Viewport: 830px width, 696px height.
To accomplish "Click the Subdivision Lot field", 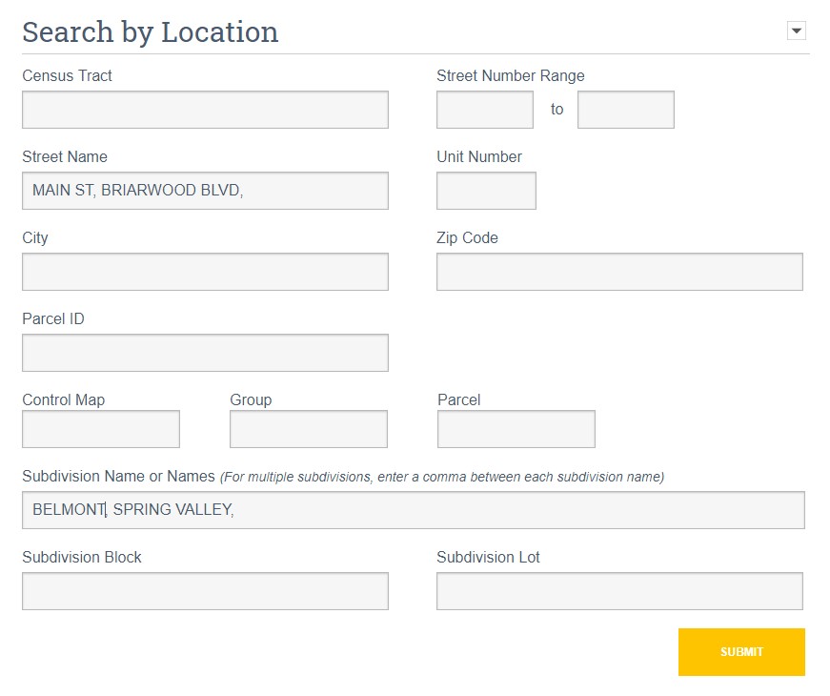I will point(618,590).
